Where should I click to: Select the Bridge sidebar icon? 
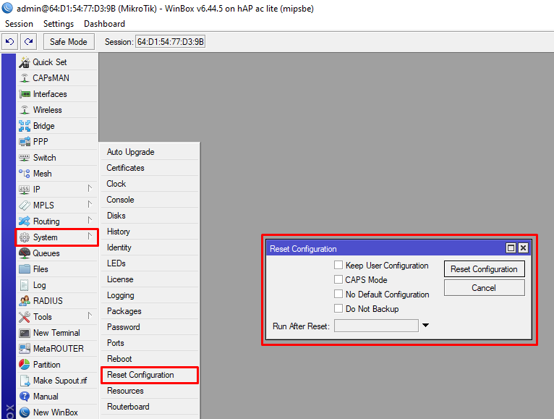coord(25,126)
